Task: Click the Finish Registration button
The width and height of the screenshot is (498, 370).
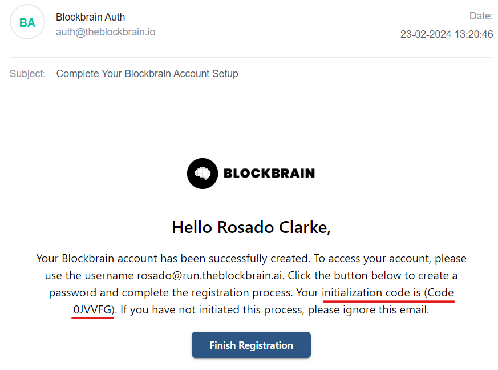Action: pos(251,345)
